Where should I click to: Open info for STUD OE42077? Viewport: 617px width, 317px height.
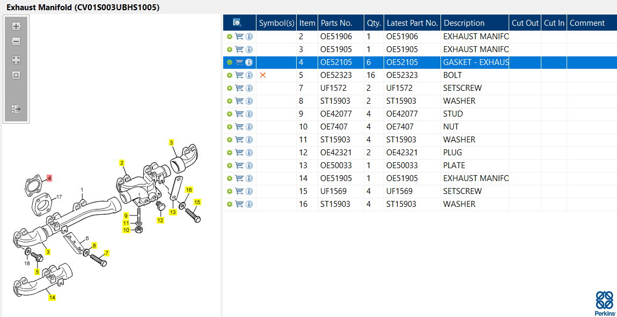249,114
